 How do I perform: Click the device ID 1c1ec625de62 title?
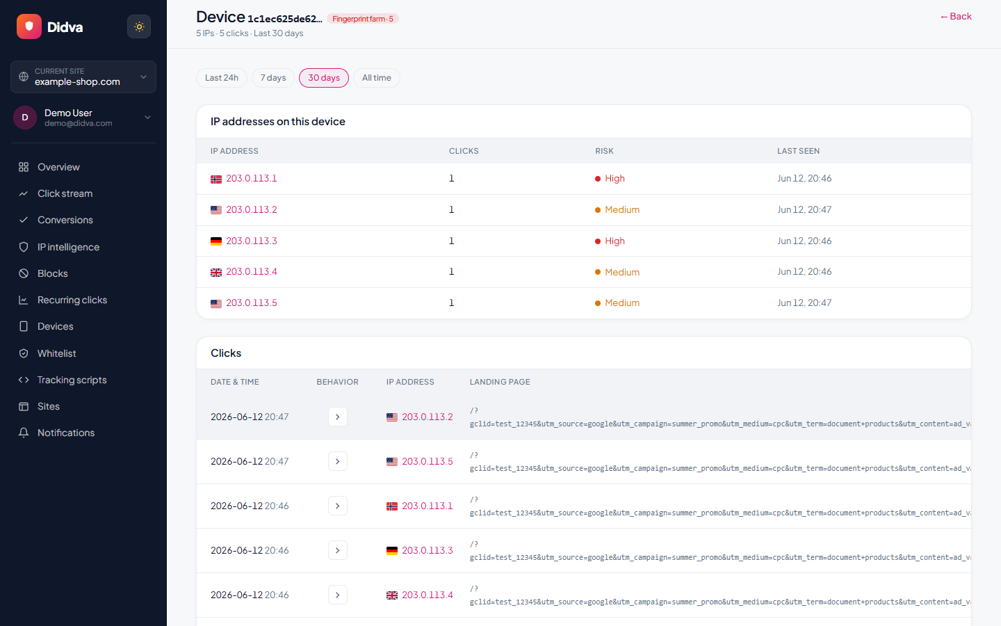[x=285, y=19]
